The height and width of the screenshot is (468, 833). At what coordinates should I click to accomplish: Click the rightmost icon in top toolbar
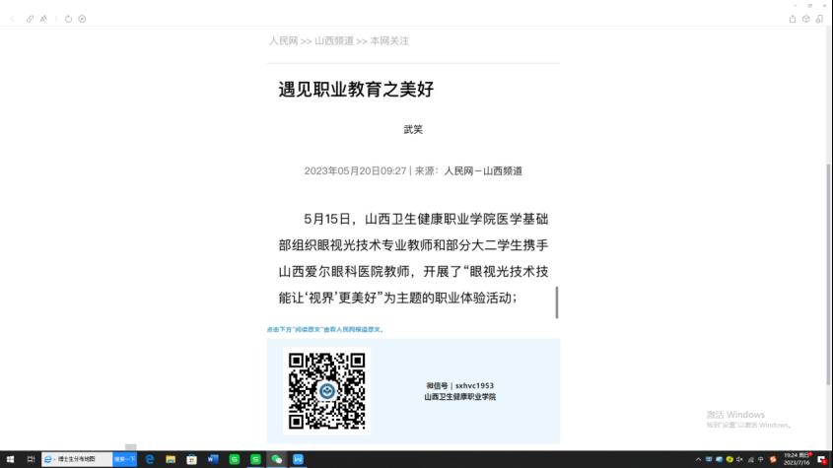pos(819,19)
